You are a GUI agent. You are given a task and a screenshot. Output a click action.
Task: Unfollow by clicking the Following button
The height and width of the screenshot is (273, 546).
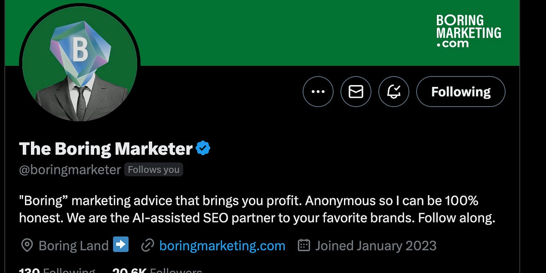click(x=460, y=91)
